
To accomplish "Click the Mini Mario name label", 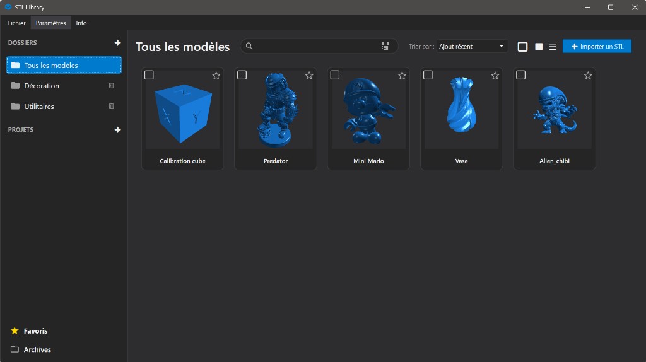I will (368, 161).
